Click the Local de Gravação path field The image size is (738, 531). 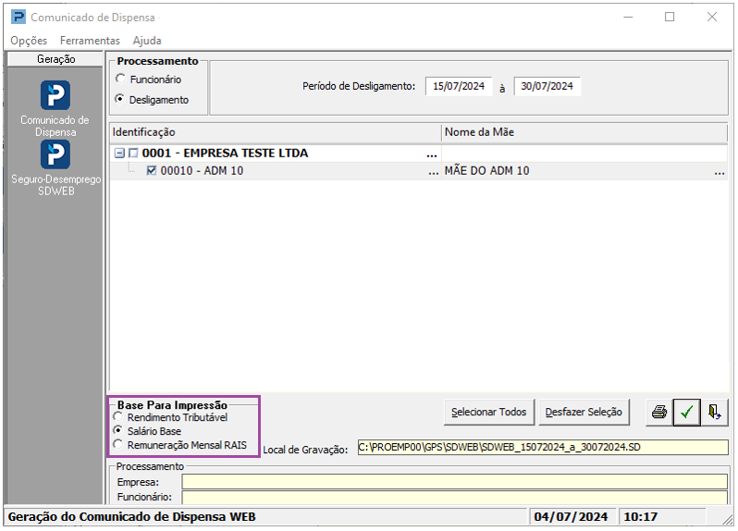[x=543, y=447]
